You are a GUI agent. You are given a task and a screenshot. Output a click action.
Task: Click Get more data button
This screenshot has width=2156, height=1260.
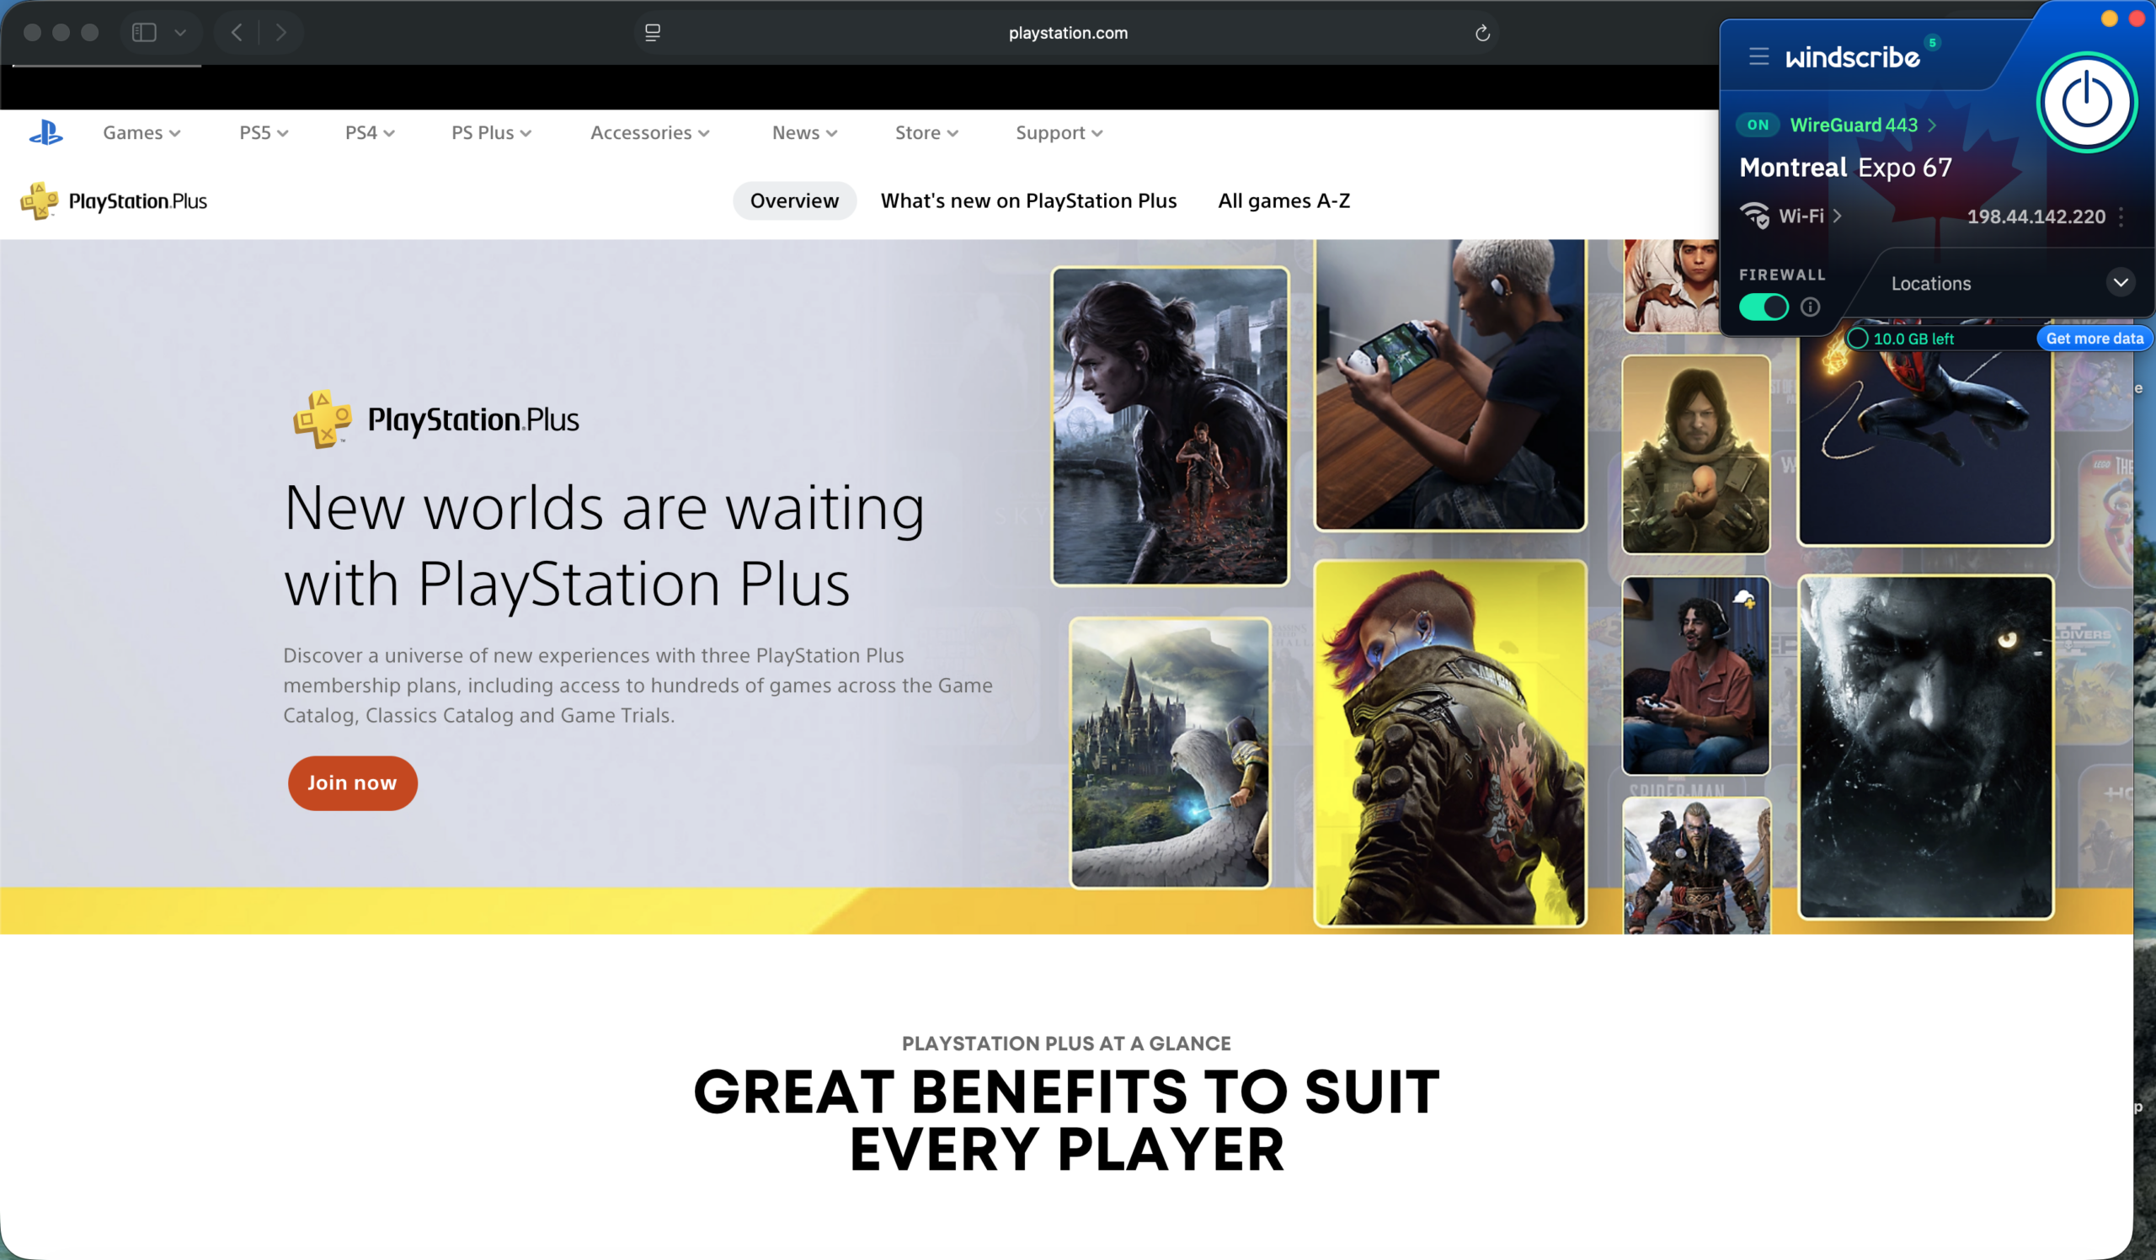click(2095, 338)
